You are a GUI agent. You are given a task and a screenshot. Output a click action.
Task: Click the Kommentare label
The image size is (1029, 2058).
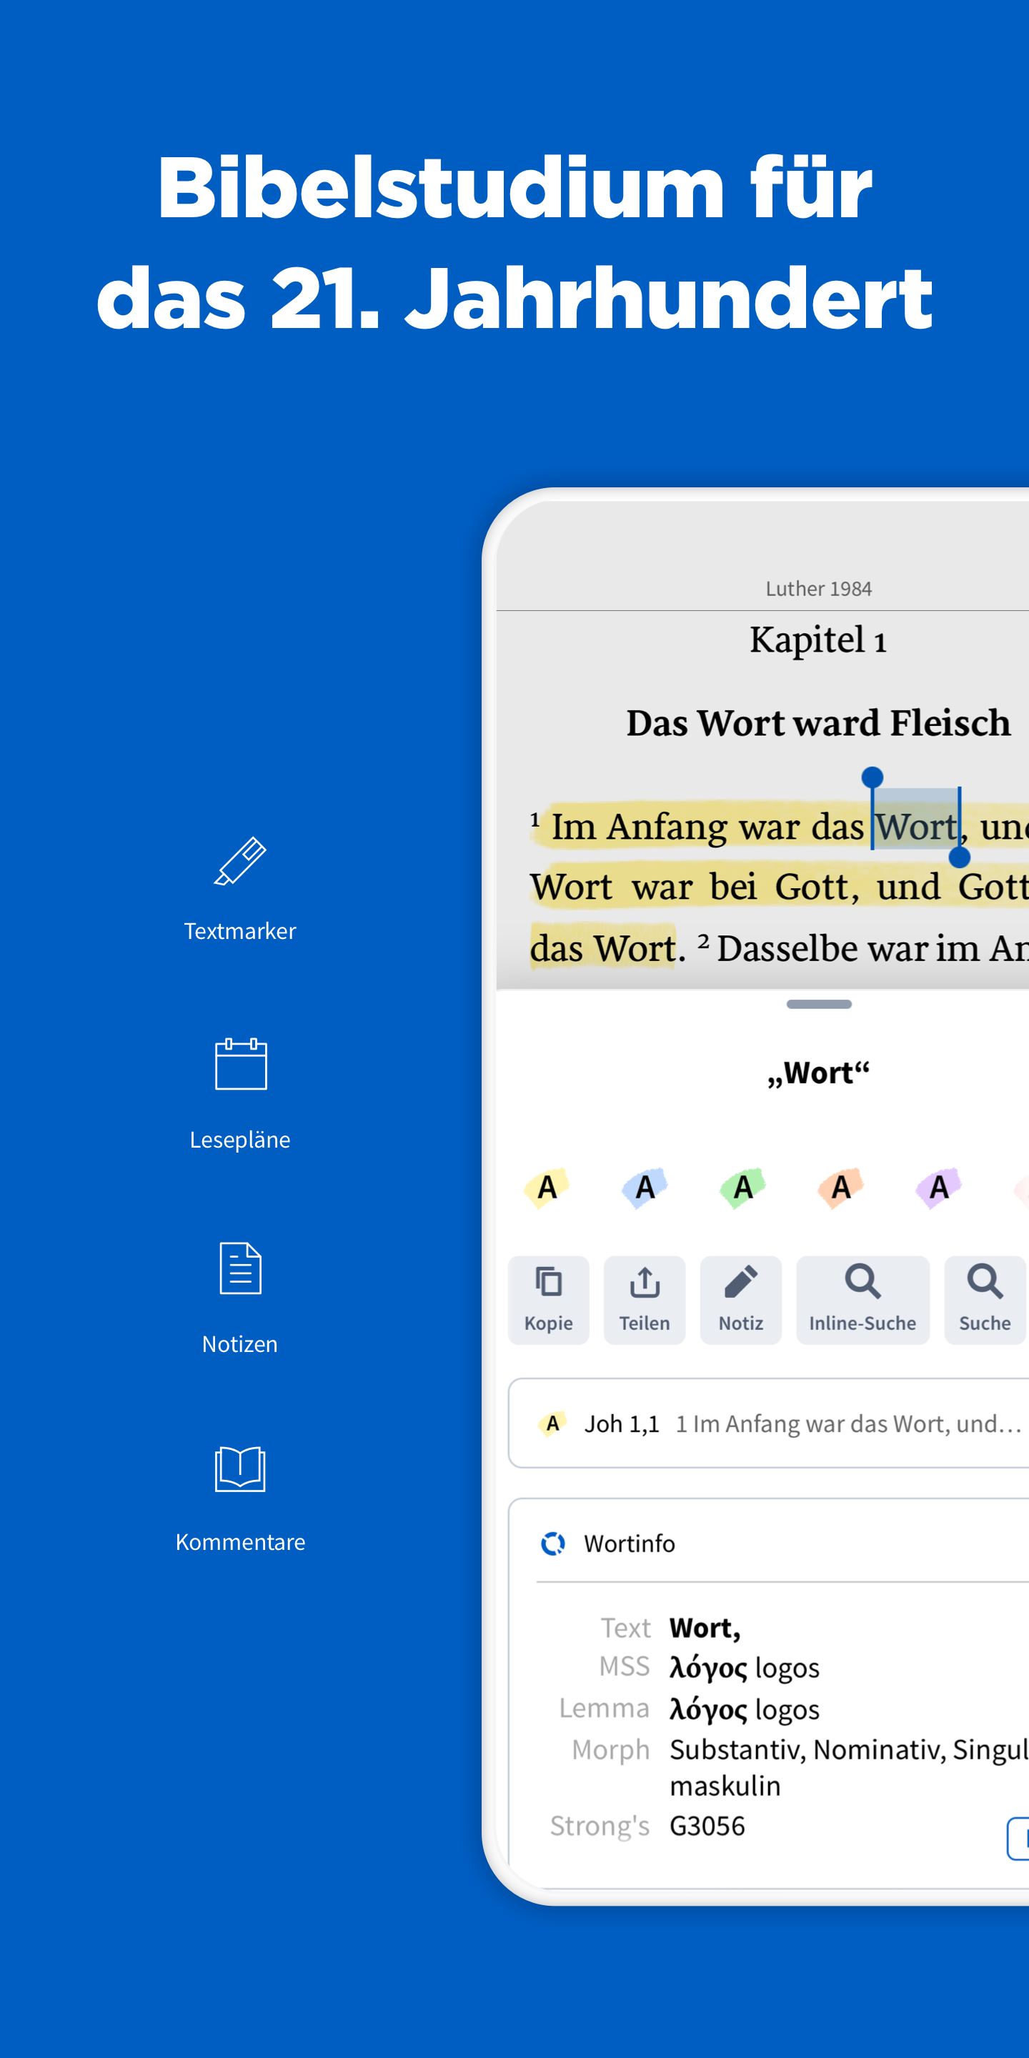(x=239, y=1542)
